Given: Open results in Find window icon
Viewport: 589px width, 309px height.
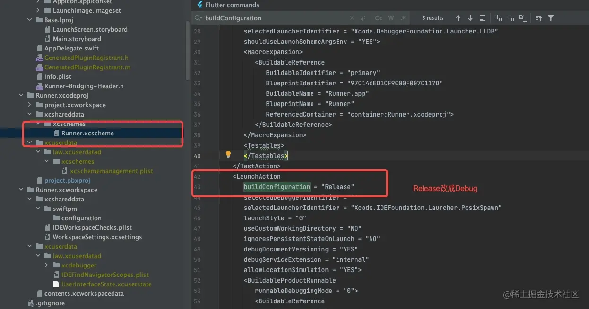Looking at the screenshot, I should pyautogui.click(x=482, y=18).
